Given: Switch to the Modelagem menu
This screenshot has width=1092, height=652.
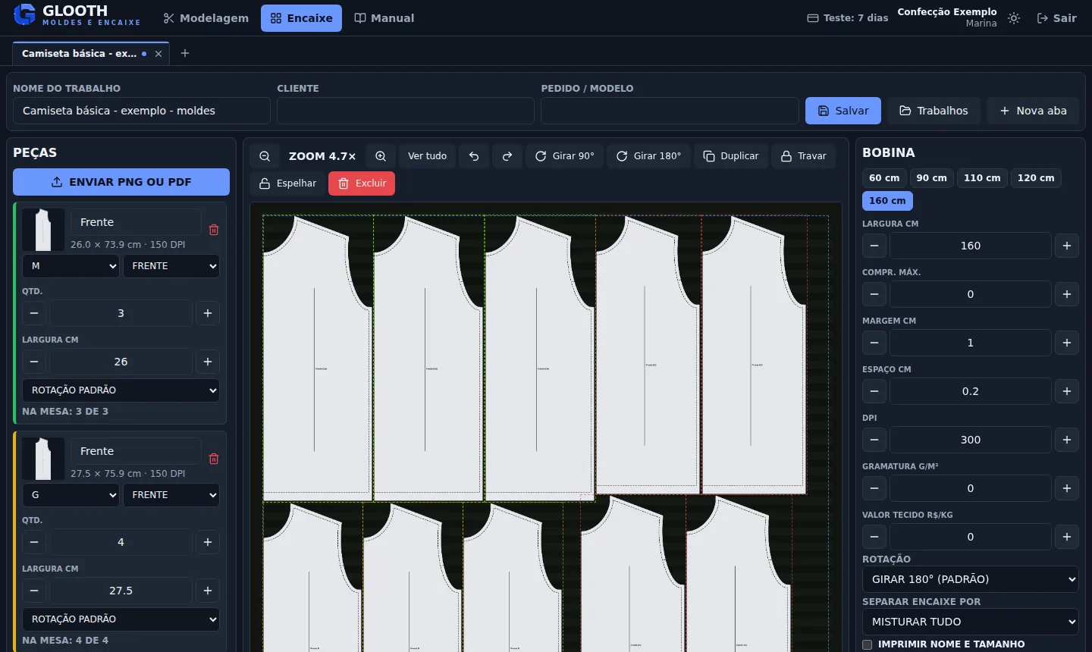Looking at the screenshot, I should pos(206,18).
